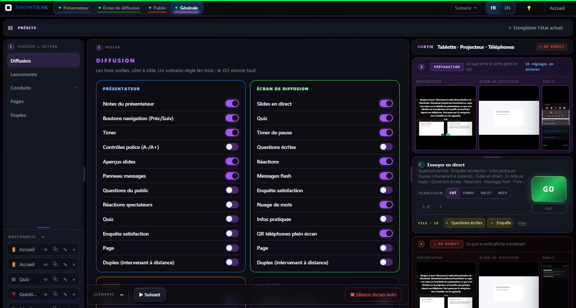This screenshot has height=308, width=576.
Task: Click the ShowDesk logo icon
Action: coord(8,8)
